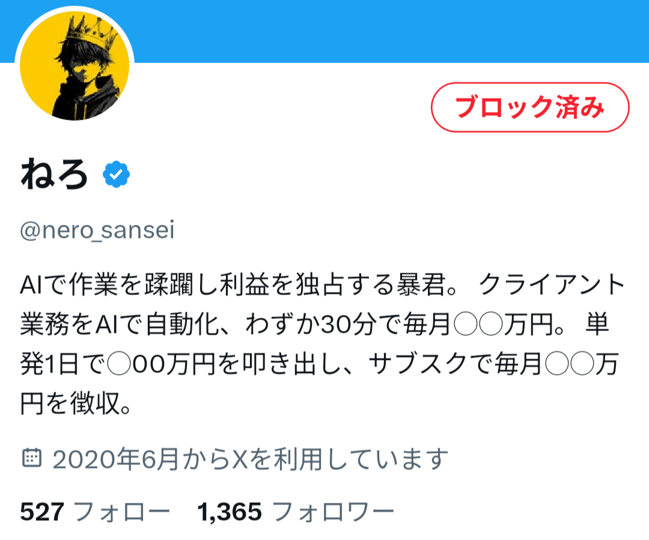Open the yellow crowned-character profile avatar
The height and width of the screenshot is (540, 649).
point(75,65)
